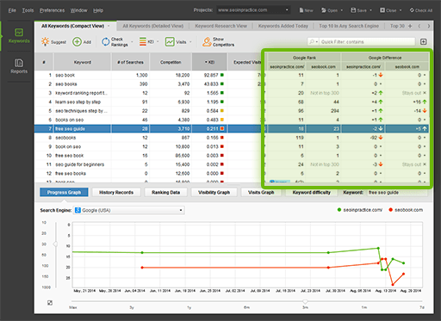Open the Reports module in sidebar
Screen dimensions: 441x321
(x=19, y=66)
